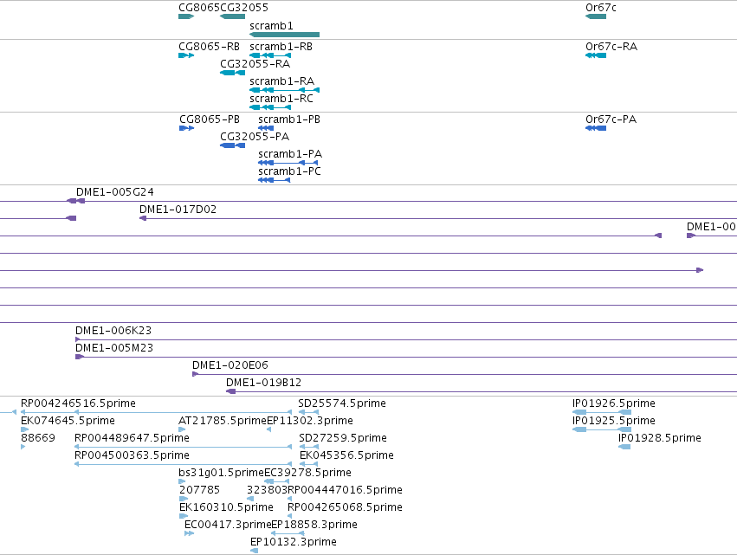Image resolution: width=737 pixels, height=555 pixels.
Task: Click the scramb1-RC transcript label
Action: pos(281,99)
